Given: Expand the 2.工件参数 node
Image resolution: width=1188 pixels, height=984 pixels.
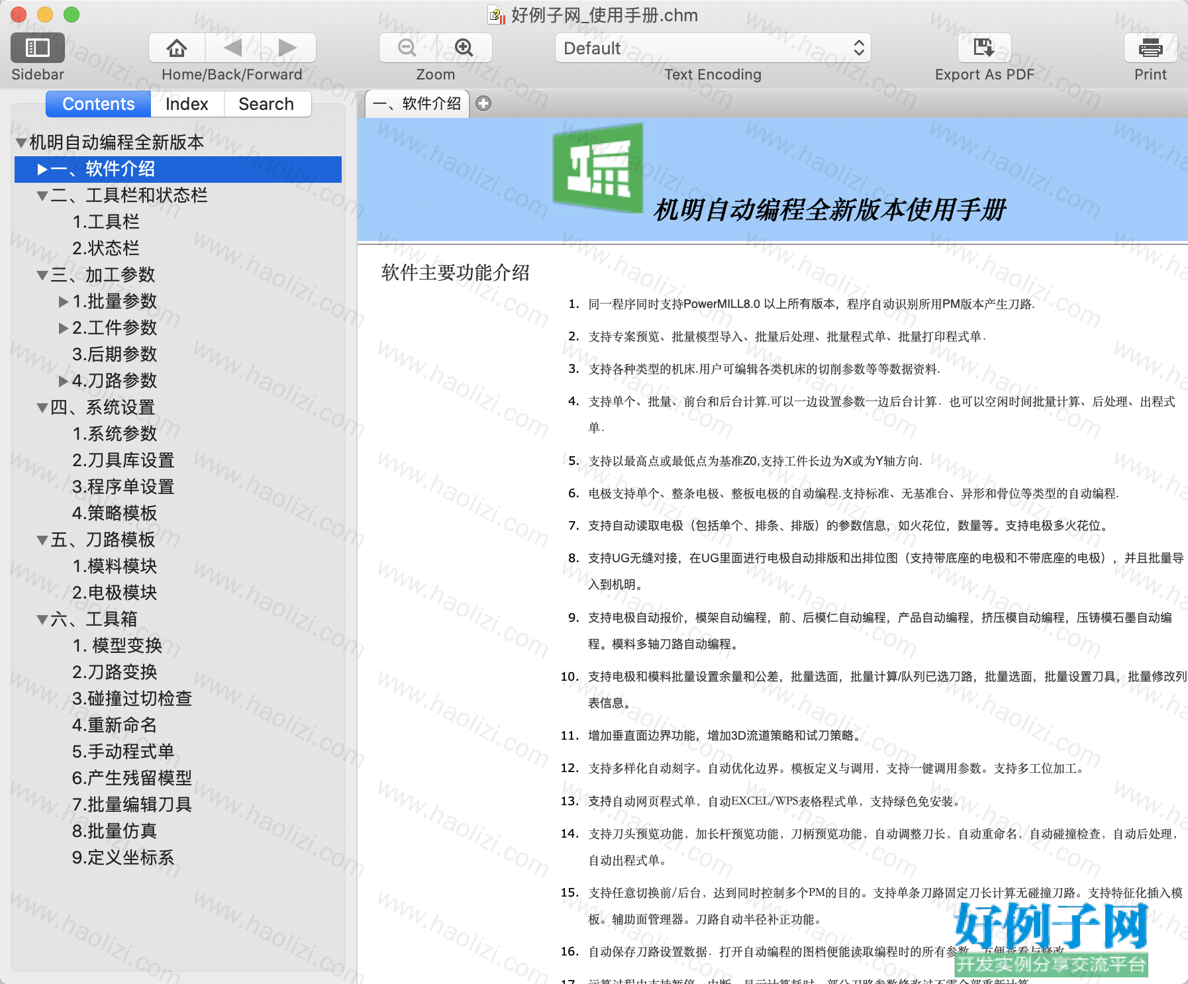Looking at the screenshot, I should [x=64, y=328].
